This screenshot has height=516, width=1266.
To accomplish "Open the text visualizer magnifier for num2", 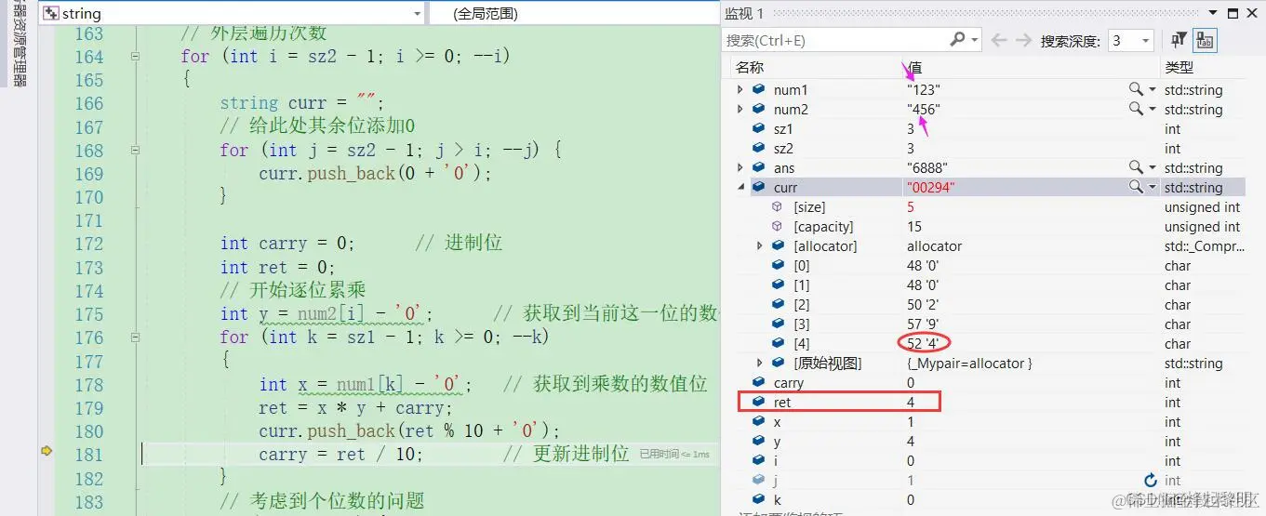I will [1136, 109].
